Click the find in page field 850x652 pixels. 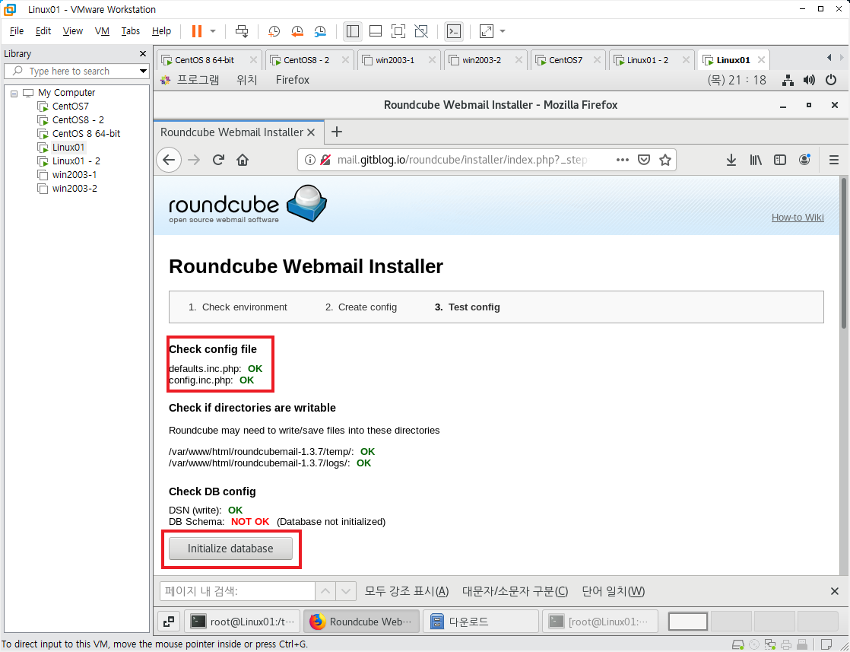click(237, 591)
